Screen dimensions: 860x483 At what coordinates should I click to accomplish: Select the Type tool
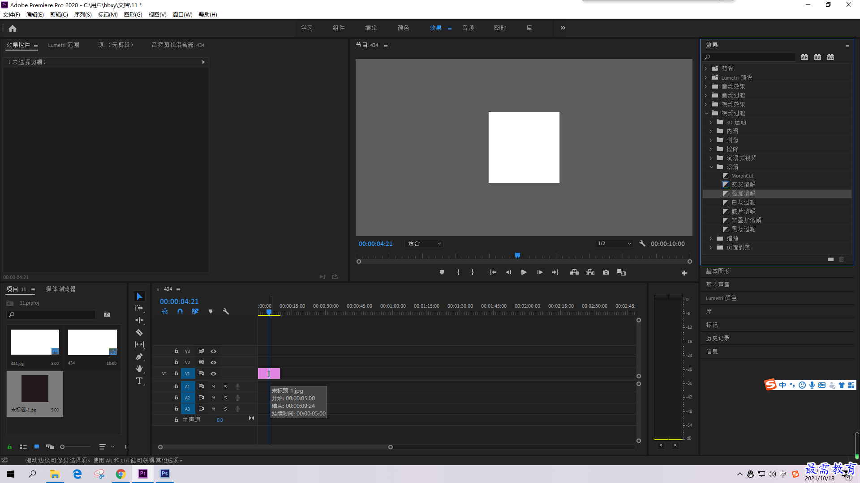point(139,381)
